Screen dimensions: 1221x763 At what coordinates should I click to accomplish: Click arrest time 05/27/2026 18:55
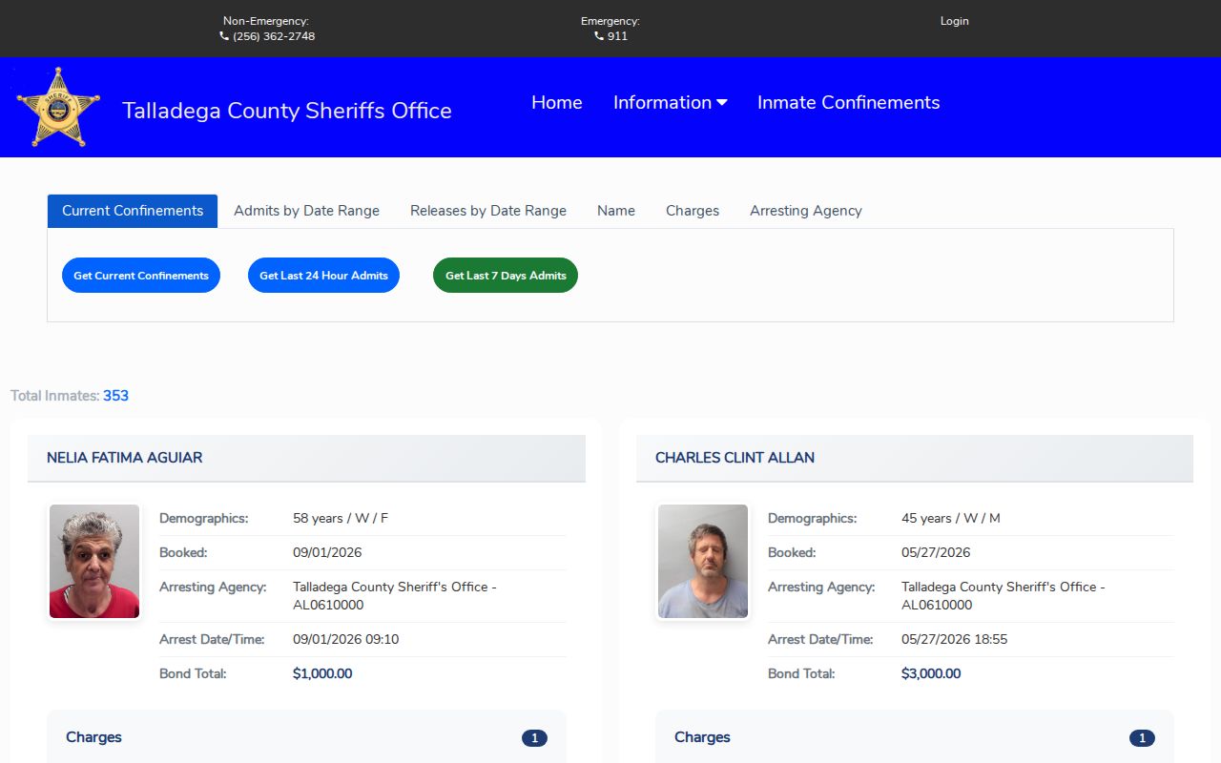(x=954, y=639)
